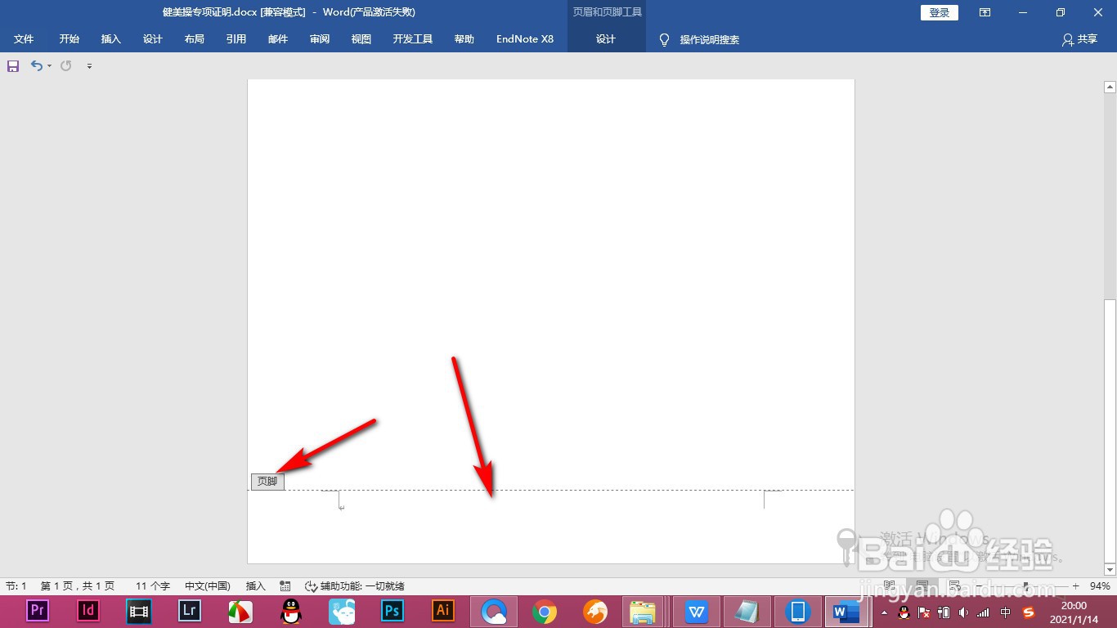The image size is (1117, 628).
Task: Click 第 1 页，共 1 页 status entry
Action: pos(78,586)
